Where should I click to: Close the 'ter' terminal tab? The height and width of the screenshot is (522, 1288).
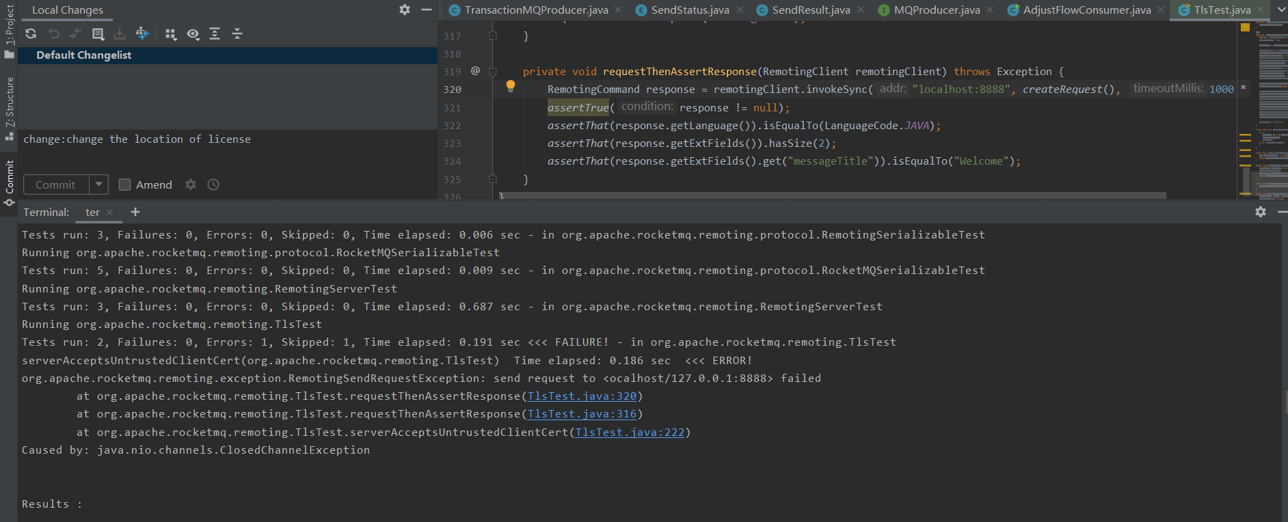pos(109,212)
